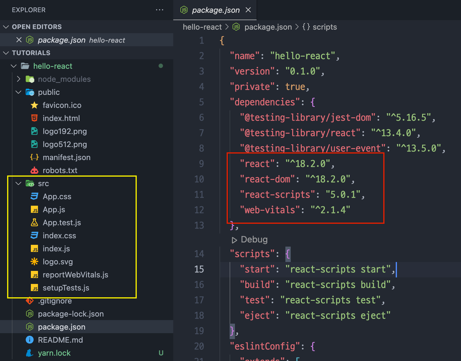Click the "react-scripts eject" value
Image resolution: width=461 pixels, height=361 pixels.
[338, 315]
